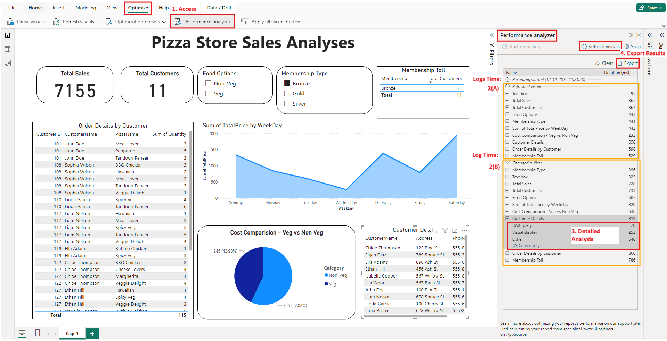Click Refresh visuals in Performance analyzer

tap(601, 46)
